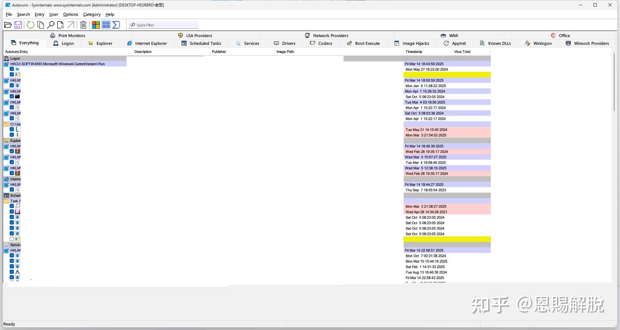620x330 pixels.
Task: Uncheck the entry dated Mon May 27 16:22:00 2024
Action: click(x=12, y=69)
